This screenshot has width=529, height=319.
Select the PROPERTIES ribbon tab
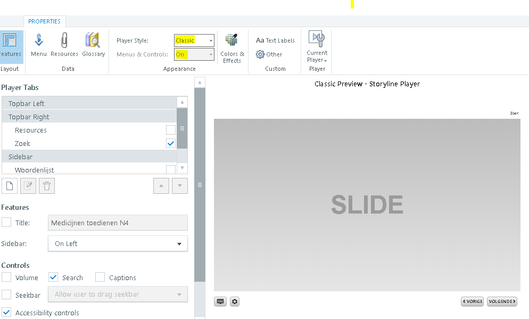45,21
